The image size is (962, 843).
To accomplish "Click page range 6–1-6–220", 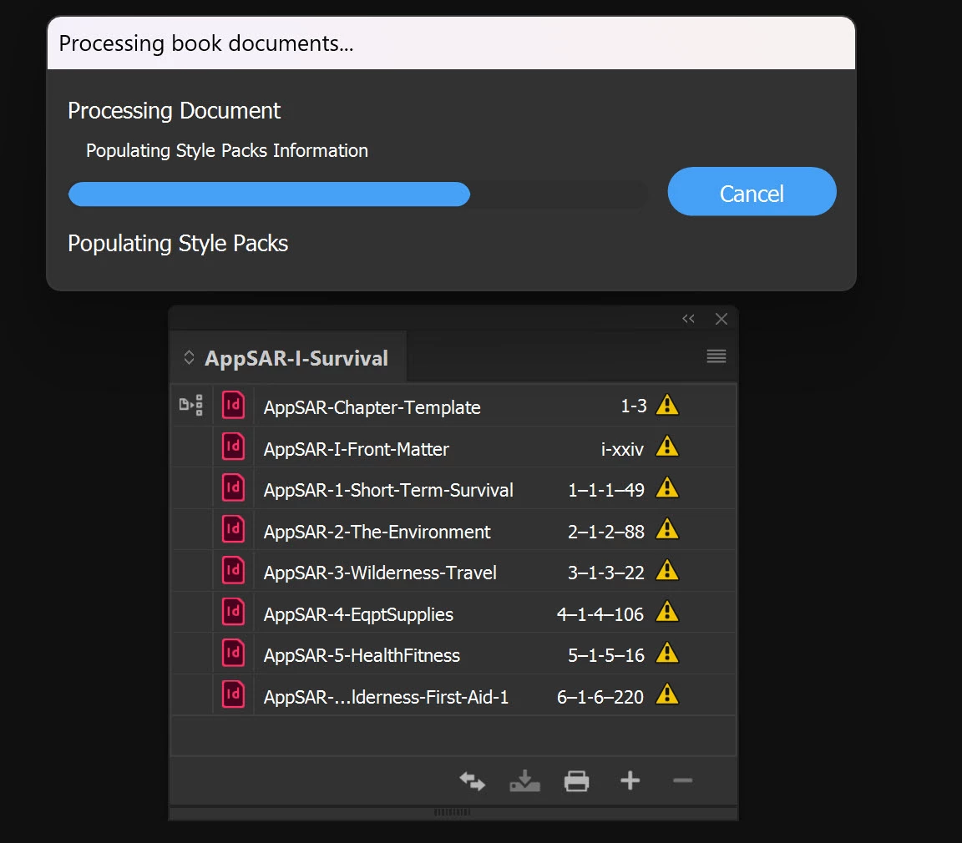I will coord(600,697).
